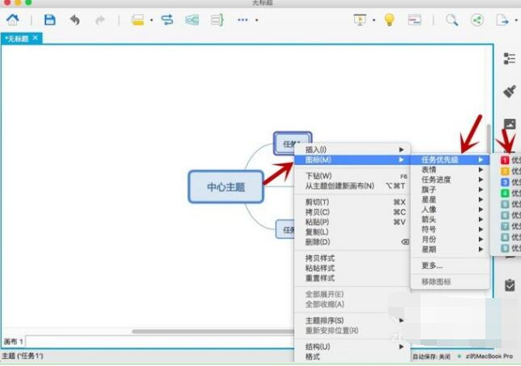Open the outline panel in right sidebar
This screenshot has height=366, width=521.
point(510,58)
